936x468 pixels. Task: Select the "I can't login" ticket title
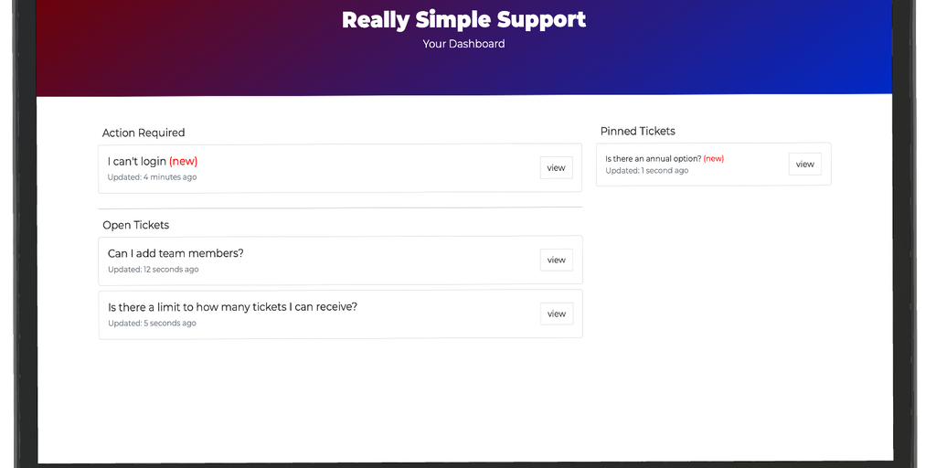(137, 162)
